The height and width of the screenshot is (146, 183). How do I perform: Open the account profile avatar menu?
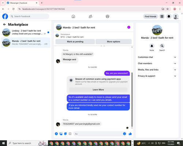coord(176,16)
